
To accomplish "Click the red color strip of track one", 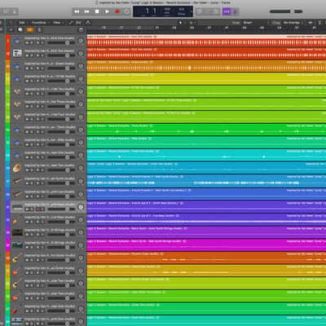I will 8,41.
